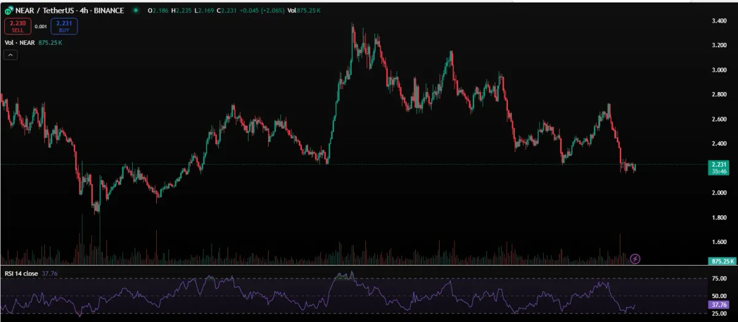
Task: Click the RSI 75.00 axis level
Action: [720, 278]
